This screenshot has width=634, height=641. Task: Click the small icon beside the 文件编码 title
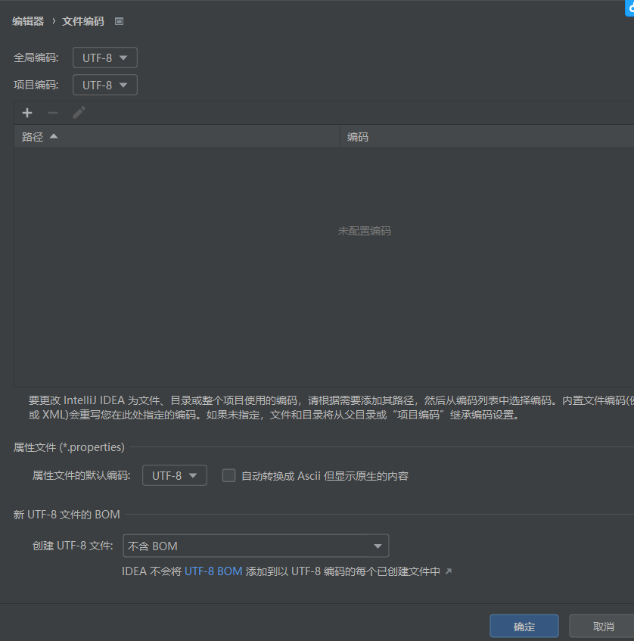pos(119,21)
